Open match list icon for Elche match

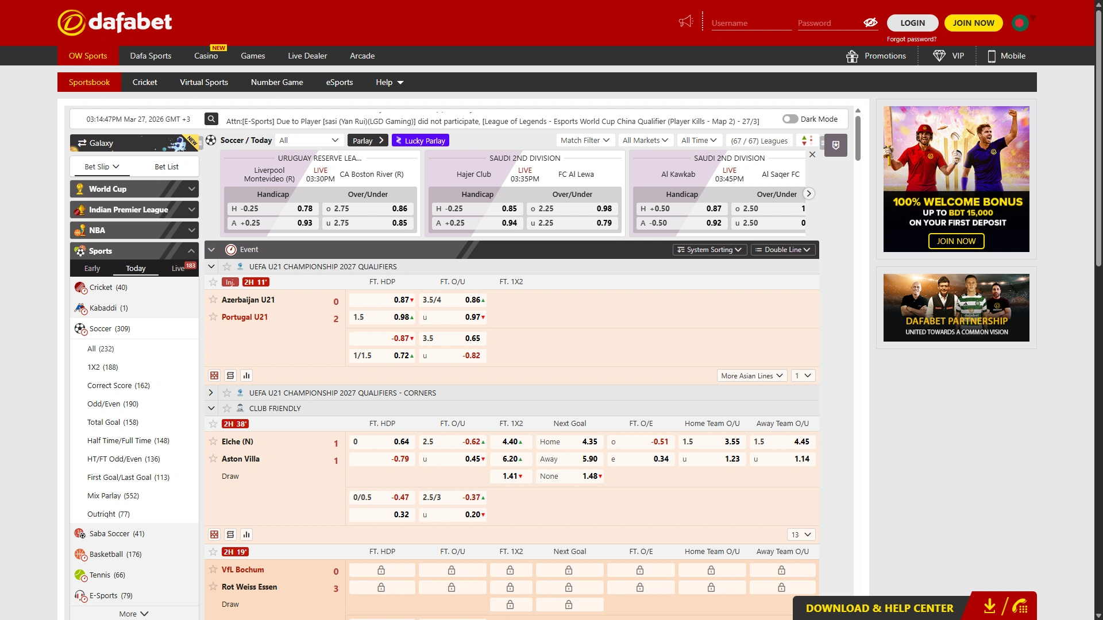coord(230,534)
